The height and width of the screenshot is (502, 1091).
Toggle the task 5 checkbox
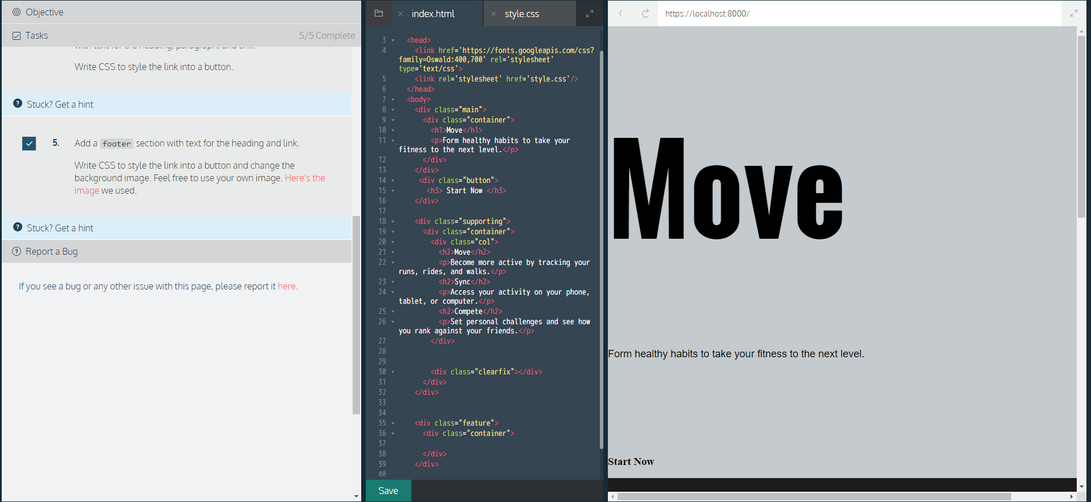coord(29,144)
